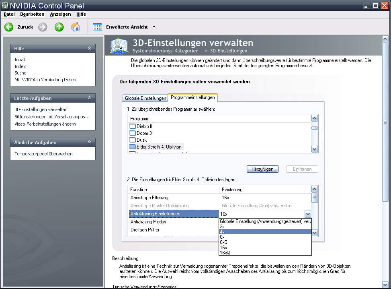Click the green up arrow icon
The height and width of the screenshot is (289, 391).
click(x=59, y=27)
